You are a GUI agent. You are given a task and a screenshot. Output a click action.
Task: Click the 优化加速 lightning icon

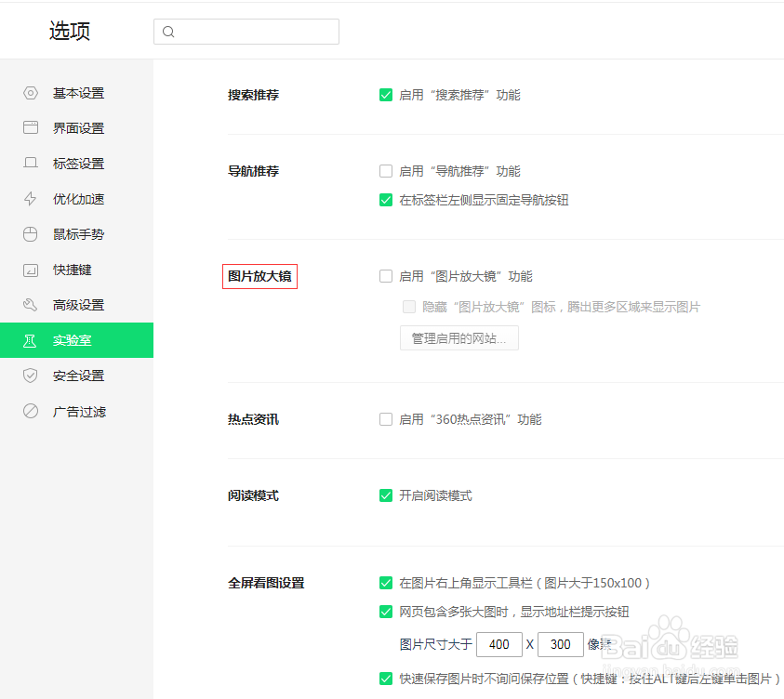pos(31,198)
